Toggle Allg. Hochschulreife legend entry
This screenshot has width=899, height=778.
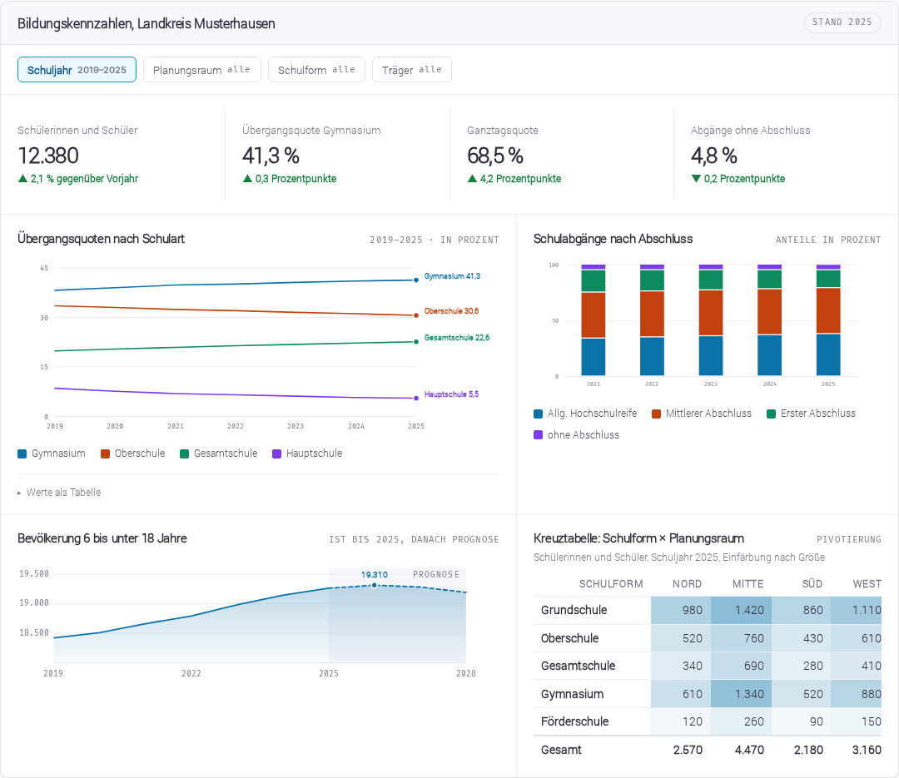coord(585,413)
